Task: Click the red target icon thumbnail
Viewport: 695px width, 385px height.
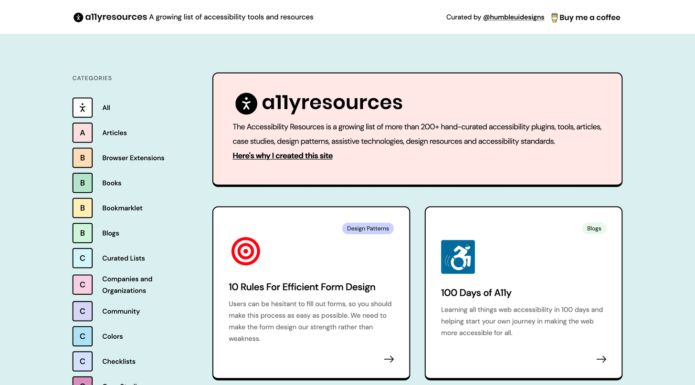Action: [246, 251]
